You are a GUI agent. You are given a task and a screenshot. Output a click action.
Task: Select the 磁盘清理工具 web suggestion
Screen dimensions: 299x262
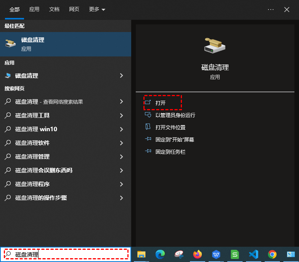pyautogui.click(x=66, y=115)
